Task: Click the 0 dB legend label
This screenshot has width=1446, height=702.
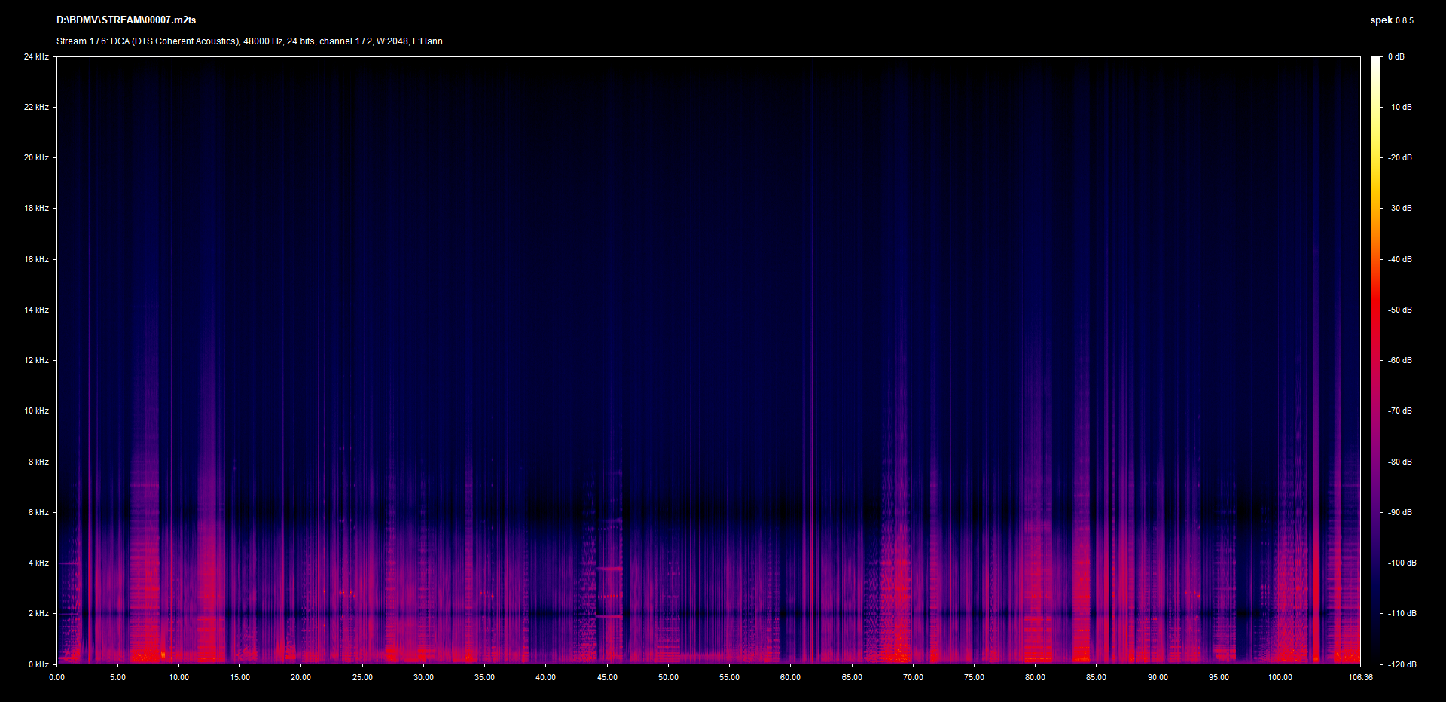Action: [x=1396, y=56]
